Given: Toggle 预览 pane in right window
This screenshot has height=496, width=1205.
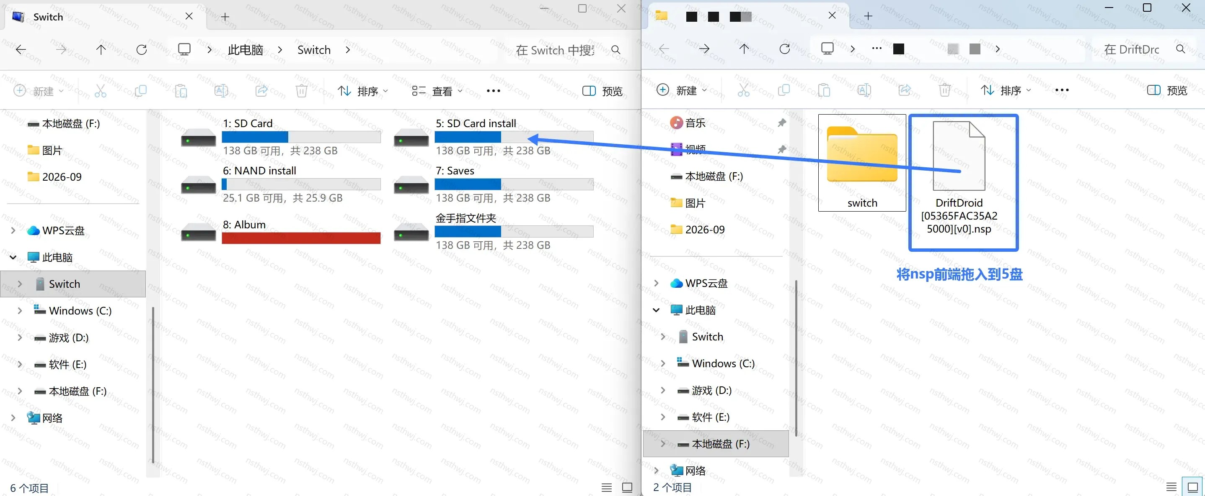Looking at the screenshot, I should tap(1166, 90).
